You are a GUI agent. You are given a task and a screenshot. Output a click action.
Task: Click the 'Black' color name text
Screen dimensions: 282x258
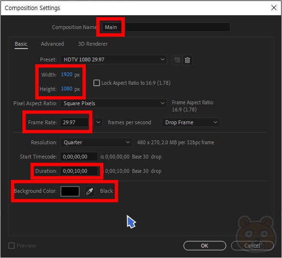pyautogui.click(x=107, y=191)
